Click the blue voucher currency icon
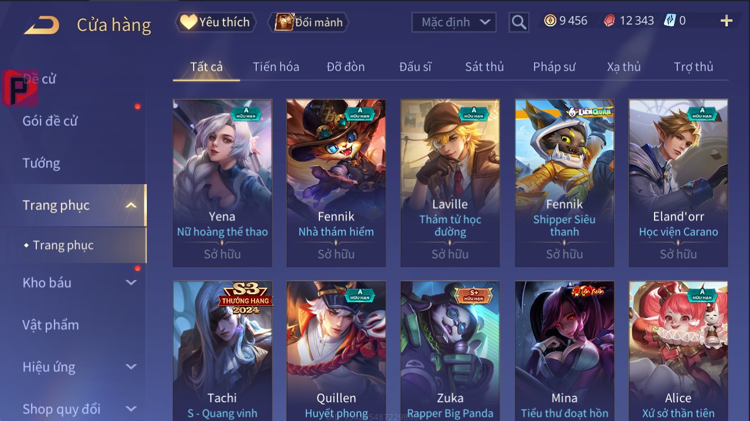 (670, 21)
